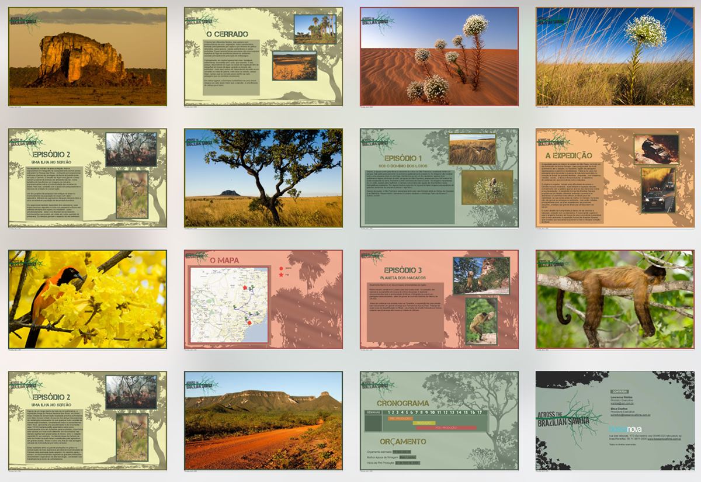Click the red Pós-Produção schedule bar

click(446, 428)
